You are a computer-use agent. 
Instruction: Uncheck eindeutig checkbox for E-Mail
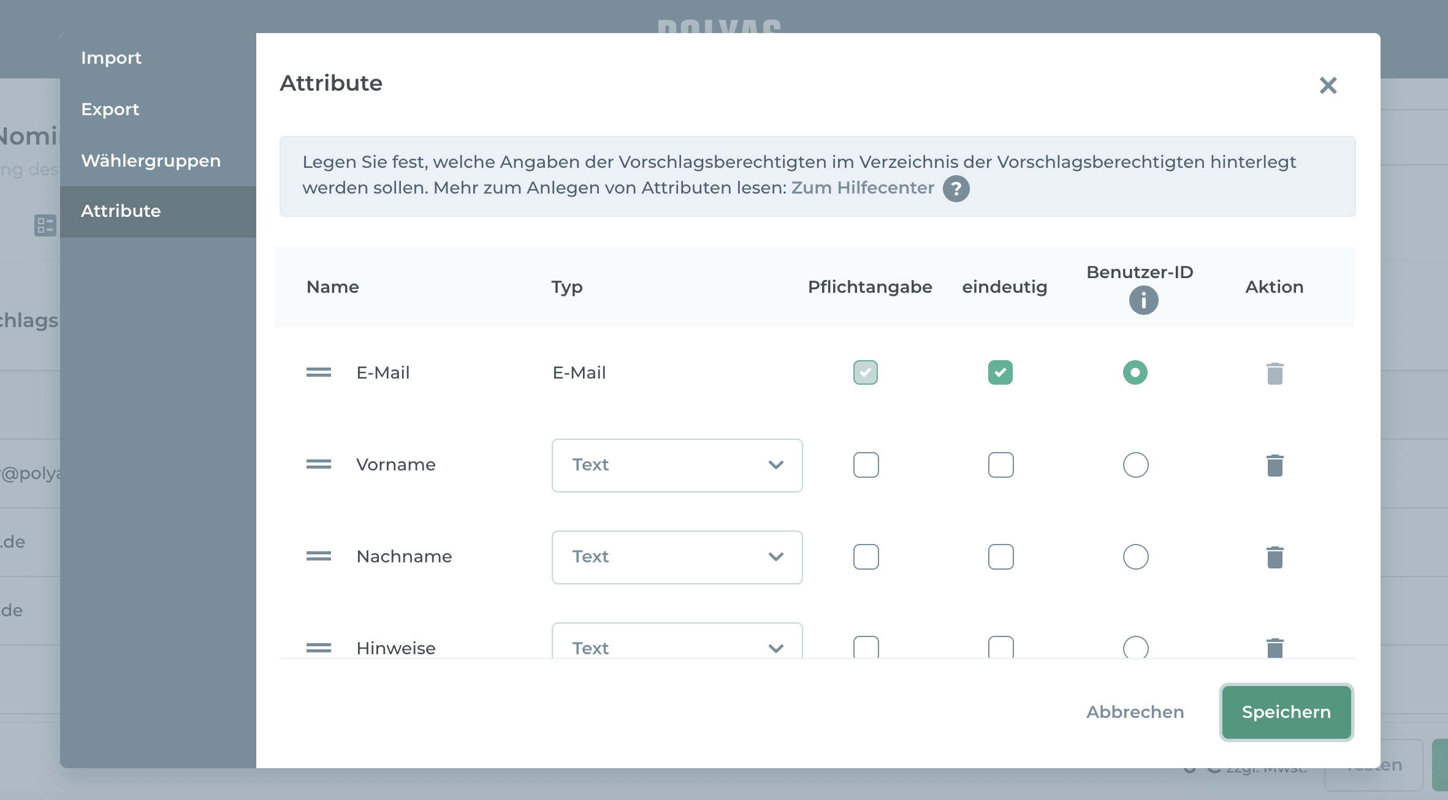point(1000,372)
